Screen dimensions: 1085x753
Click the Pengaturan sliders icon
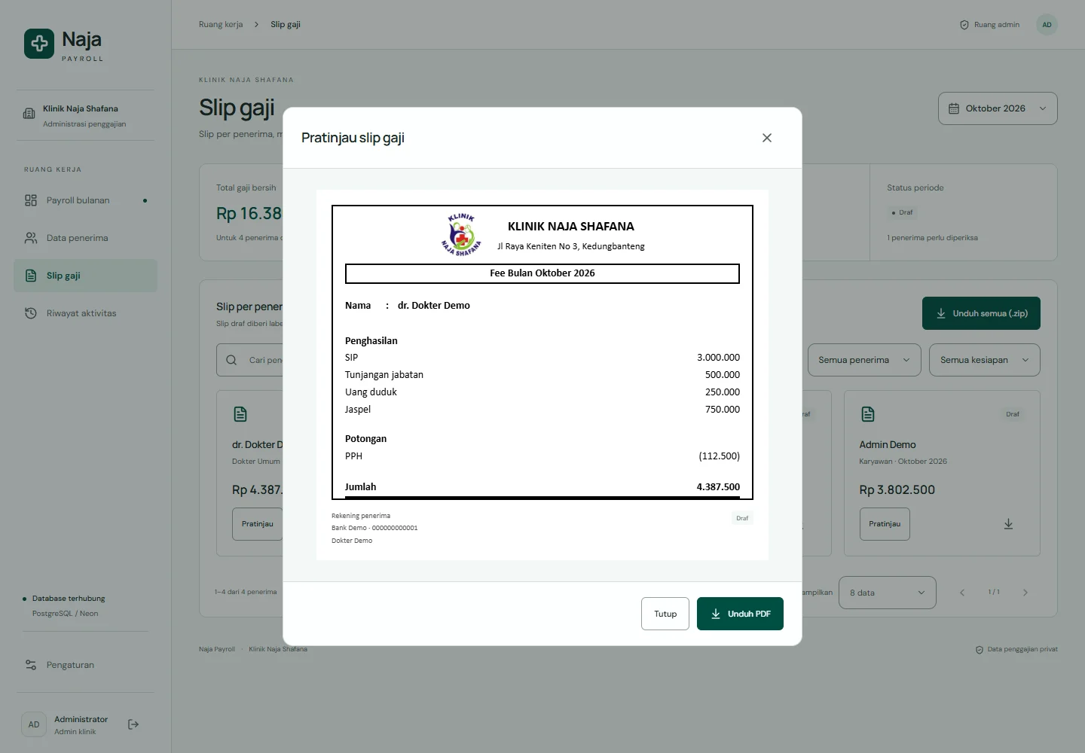click(31, 665)
